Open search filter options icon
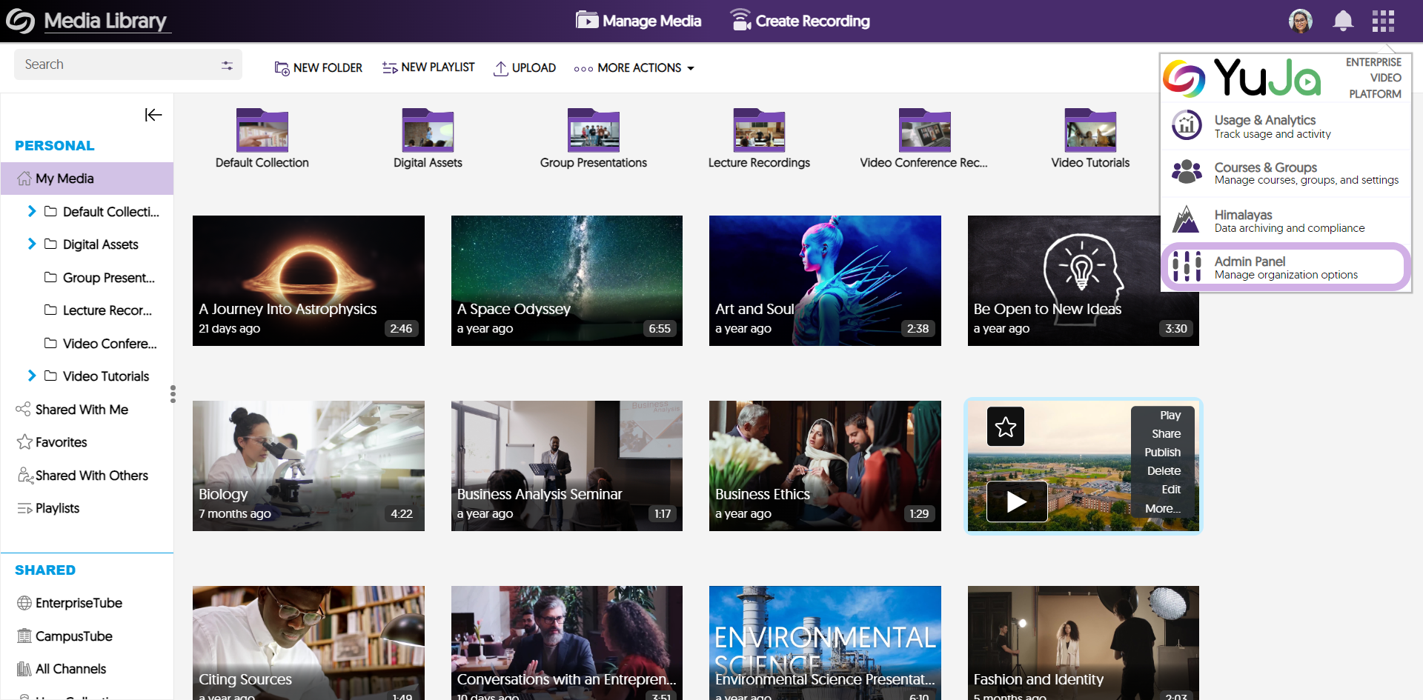 (x=227, y=65)
